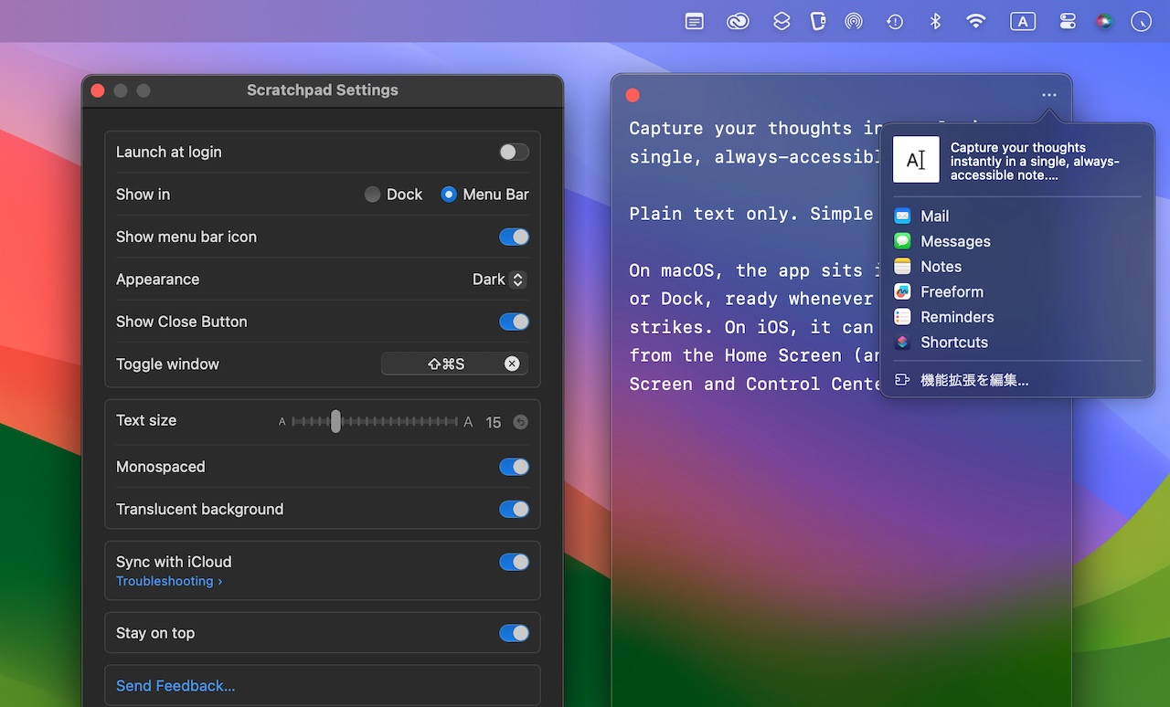Click the small A at slider's left end
Viewport: 1170px width, 707px height.
pyautogui.click(x=282, y=422)
